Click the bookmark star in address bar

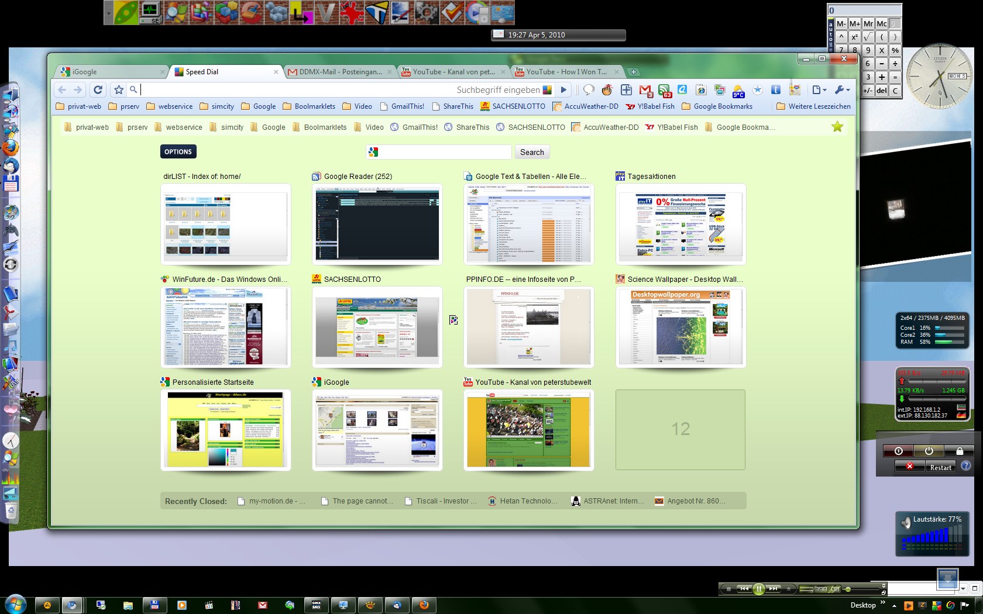click(x=119, y=89)
